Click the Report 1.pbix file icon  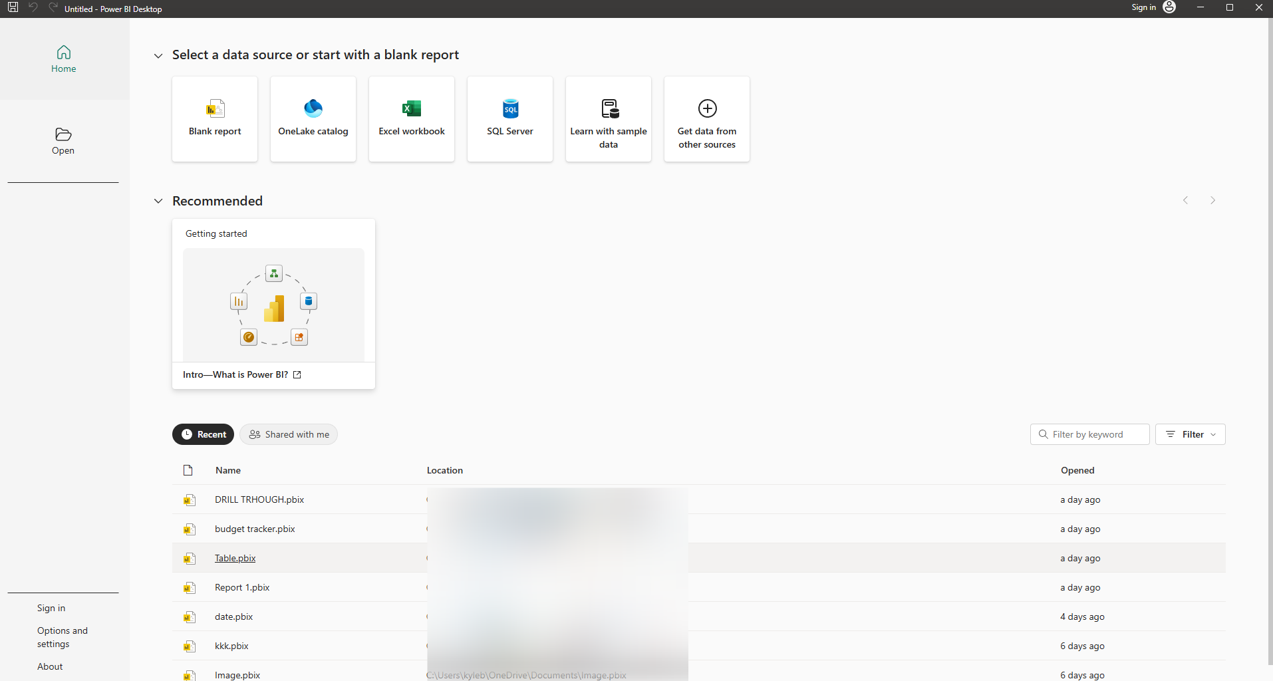point(190,588)
